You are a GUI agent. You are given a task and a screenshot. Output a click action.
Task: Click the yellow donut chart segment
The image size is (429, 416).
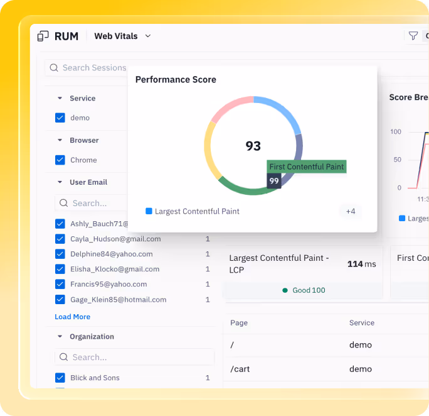209,151
